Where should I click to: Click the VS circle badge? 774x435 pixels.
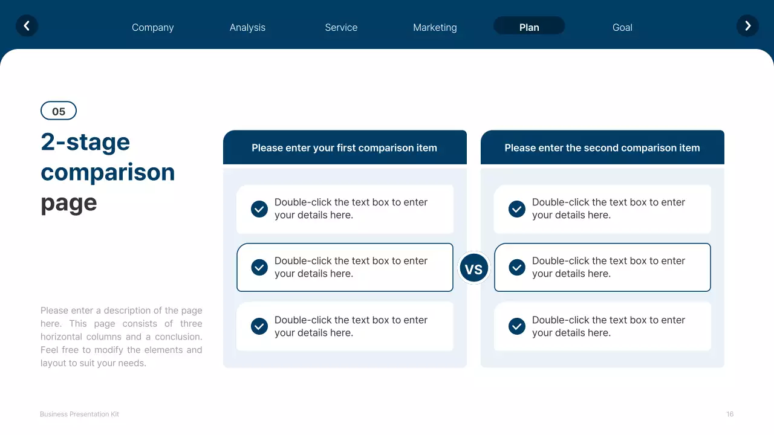[473, 267]
